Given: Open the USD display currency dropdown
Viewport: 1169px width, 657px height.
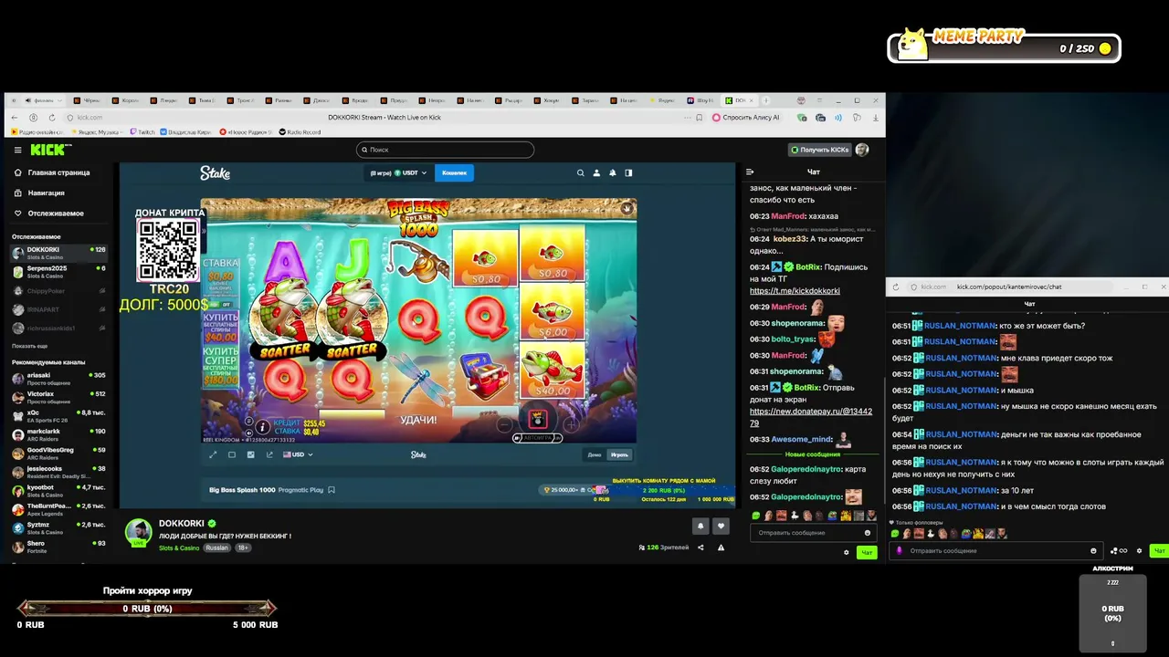Looking at the screenshot, I should point(298,454).
